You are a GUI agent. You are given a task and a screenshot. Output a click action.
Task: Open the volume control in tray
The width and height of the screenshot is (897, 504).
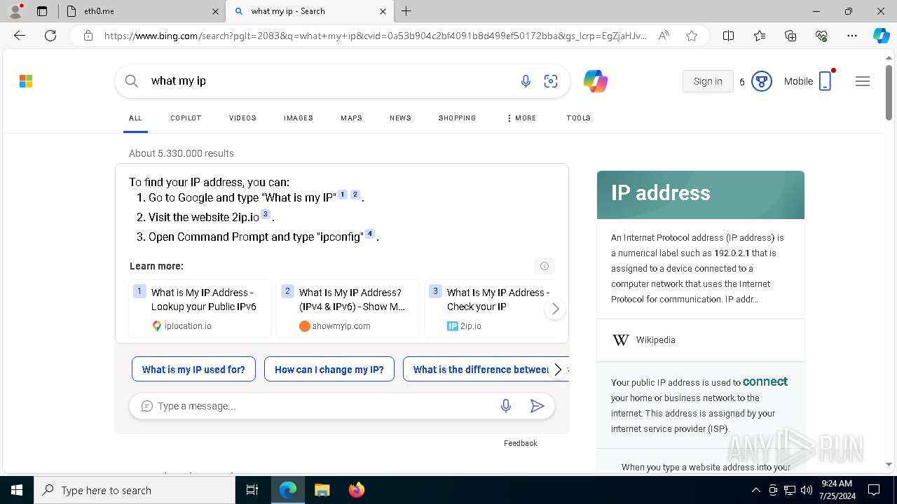[806, 490]
